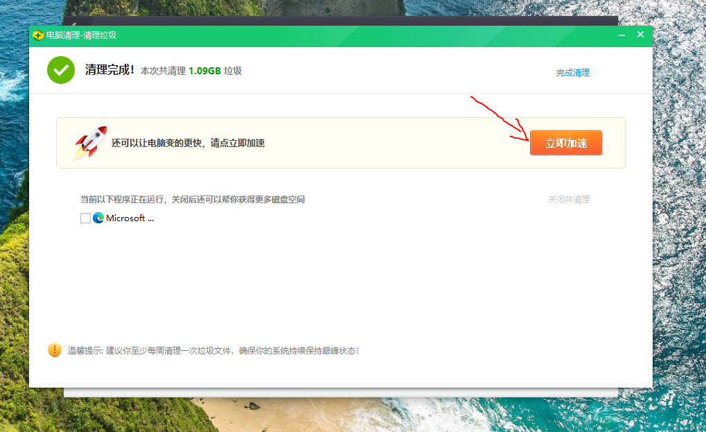The image size is (706, 432).
Task: Open the 完成清理 link
Action: coord(573,73)
